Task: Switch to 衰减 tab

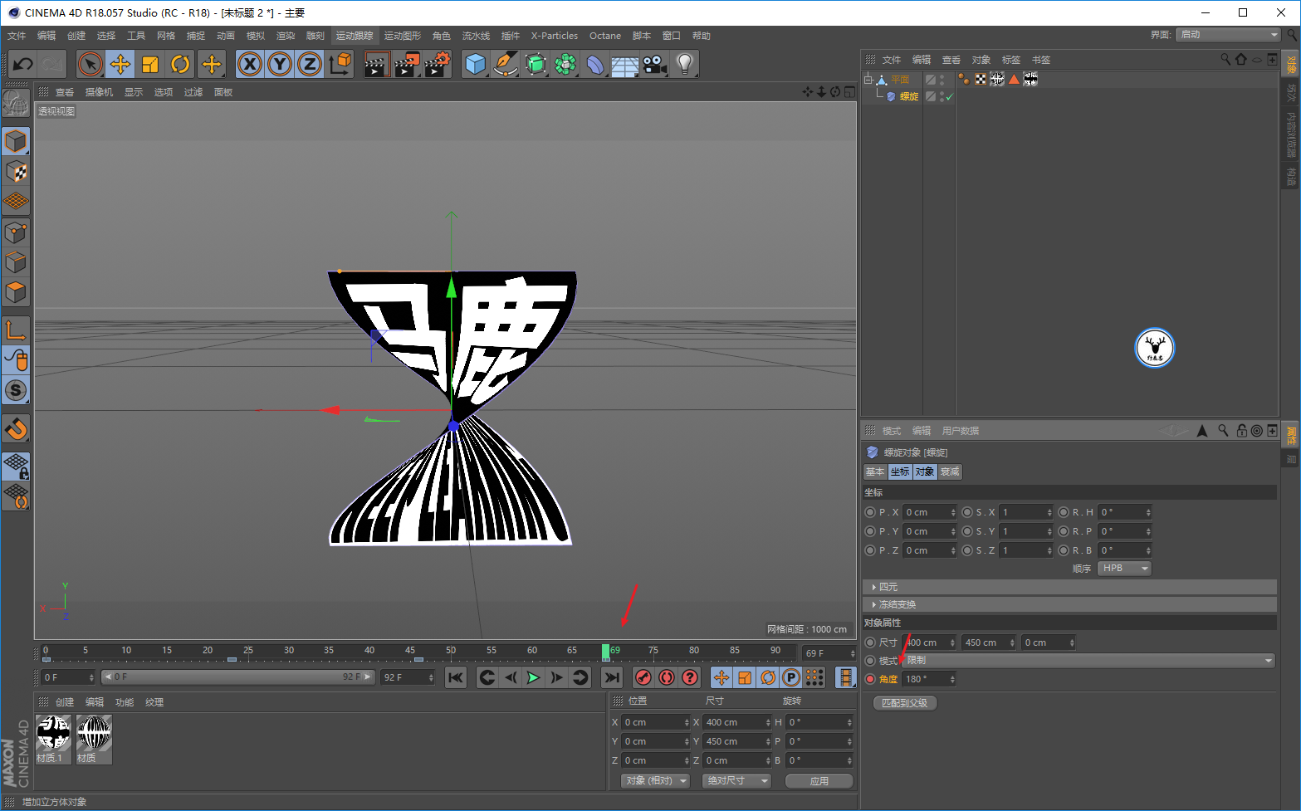Action: [x=950, y=471]
